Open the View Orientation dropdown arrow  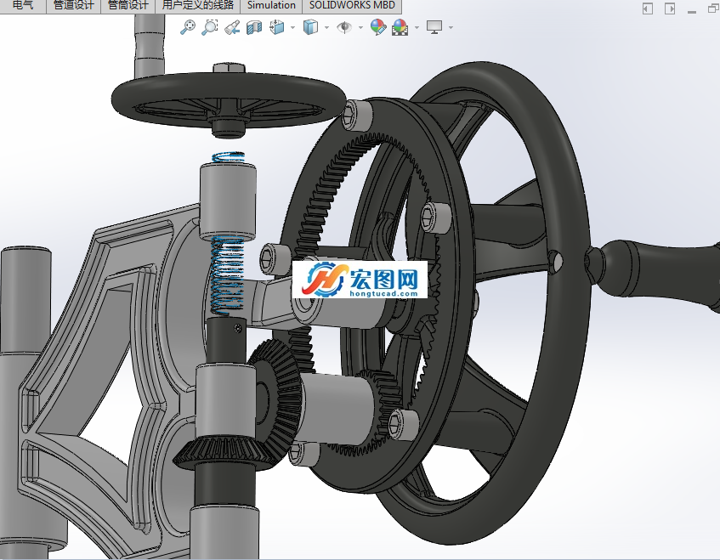[x=292, y=27]
